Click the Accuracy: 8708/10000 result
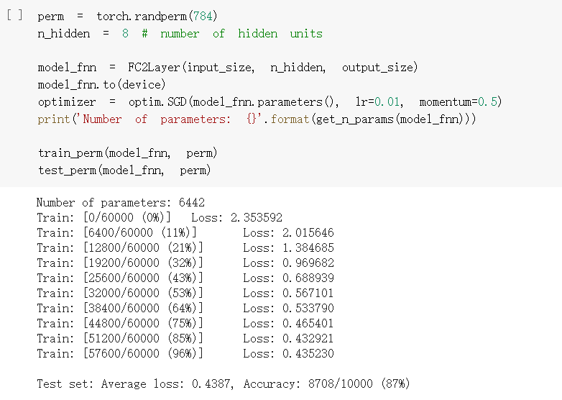The image size is (562, 400). [x=308, y=384]
